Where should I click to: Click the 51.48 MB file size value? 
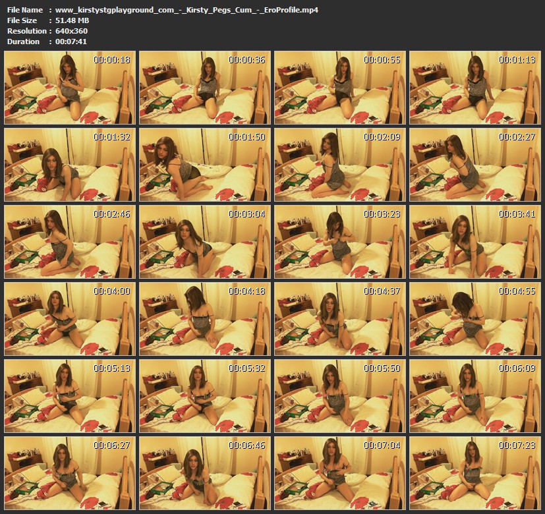click(72, 20)
